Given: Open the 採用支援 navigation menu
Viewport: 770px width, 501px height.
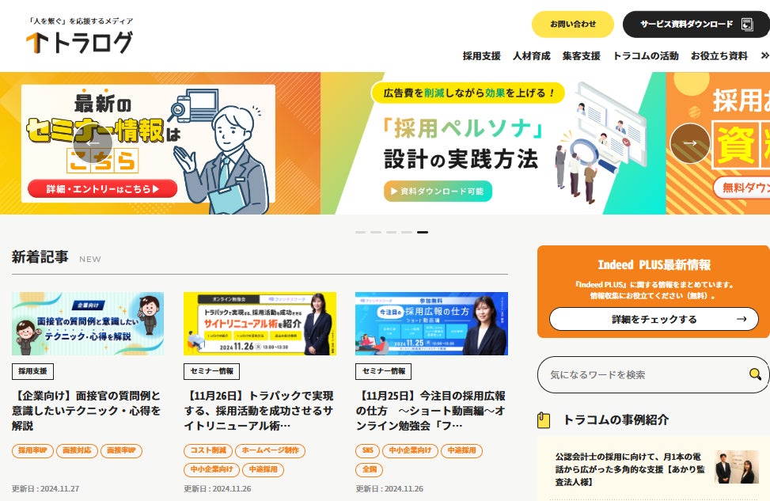Looking at the screenshot, I should [481, 56].
